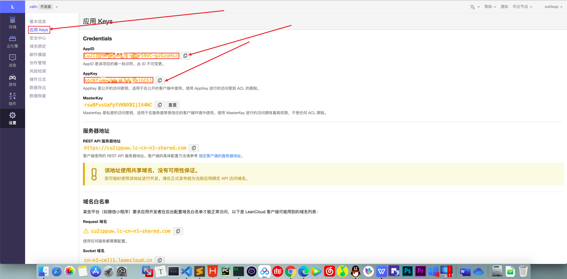This screenshot has width=567, height=279.
Task: Copy the Request domain name
Action: pos(178,231)
